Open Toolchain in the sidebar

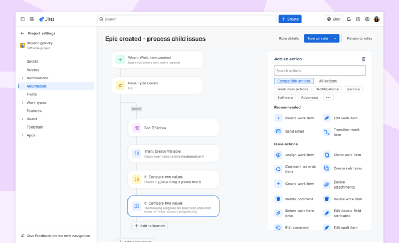click(35, 127)
